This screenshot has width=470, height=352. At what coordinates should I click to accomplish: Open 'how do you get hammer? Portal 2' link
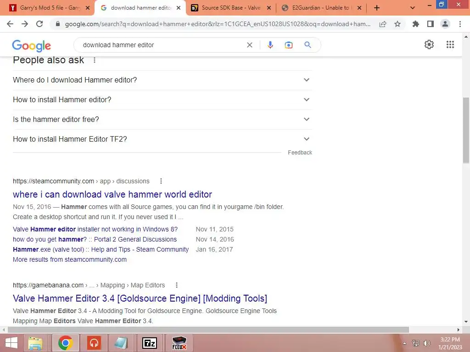click(95, 239)
